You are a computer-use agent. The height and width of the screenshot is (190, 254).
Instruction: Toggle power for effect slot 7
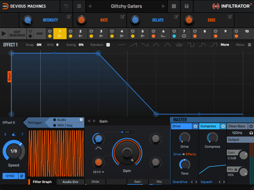coord(174,31)
